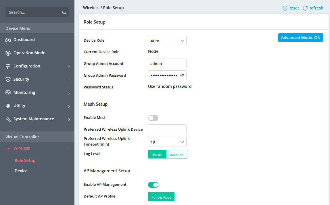Viewport: 330px width, 205px height.
Task: Click the Device Menu section header
Action: tap(37, 28)
